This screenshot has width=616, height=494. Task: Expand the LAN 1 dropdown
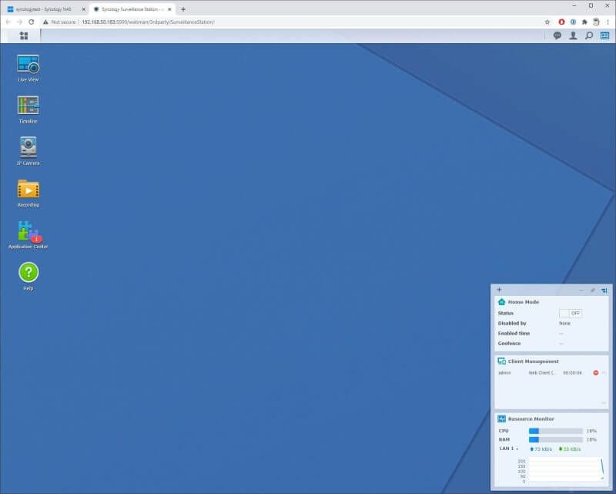509,449
